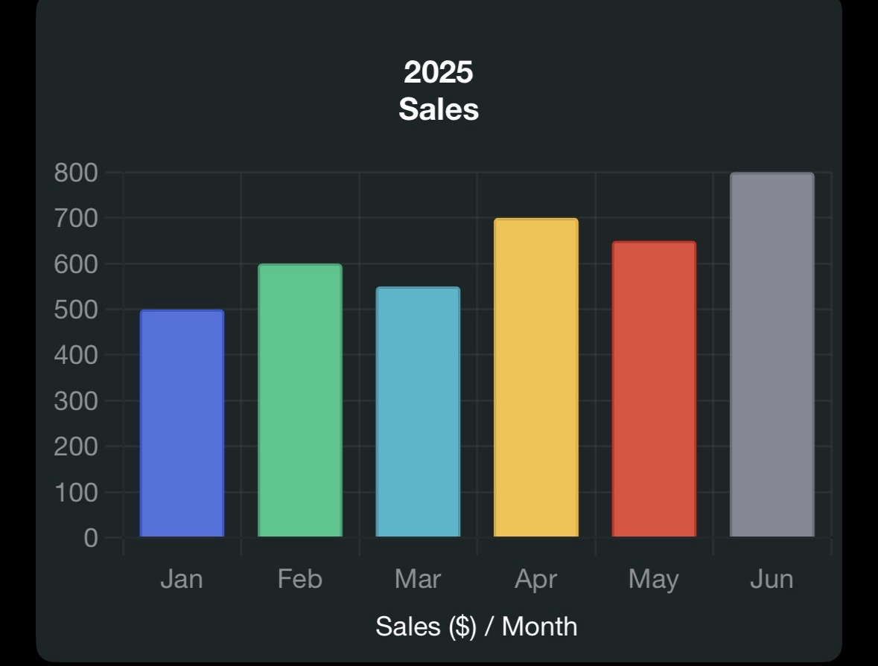Screen dimensions: 878x666
Task: Select the Apr x-axis label
Action: tap(536, 579)
